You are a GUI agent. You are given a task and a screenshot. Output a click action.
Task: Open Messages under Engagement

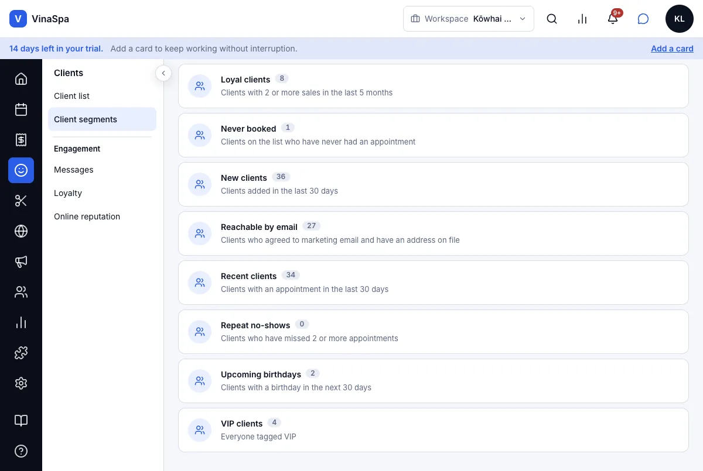pos(102,170)
